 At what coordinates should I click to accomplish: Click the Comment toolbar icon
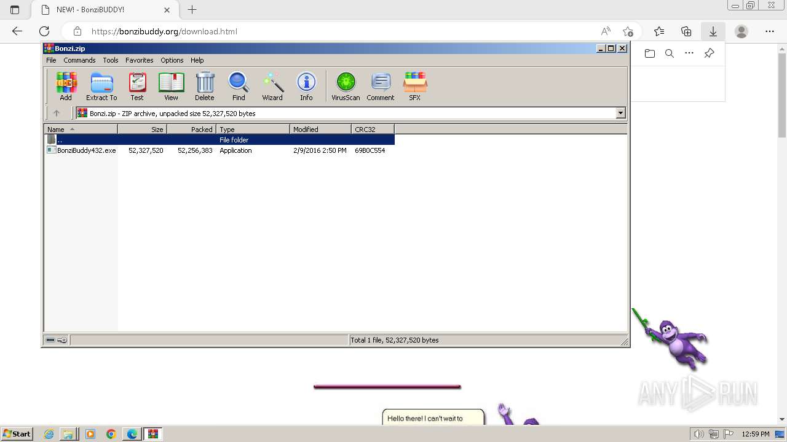381,87
